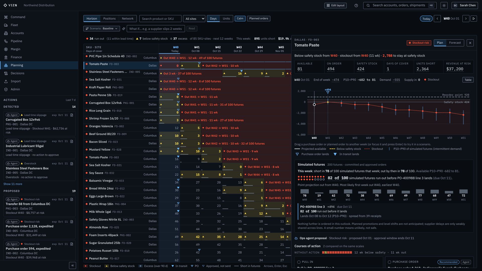Go to next week arrow
The height and width of the screenshot is (271, 482).
466,19
